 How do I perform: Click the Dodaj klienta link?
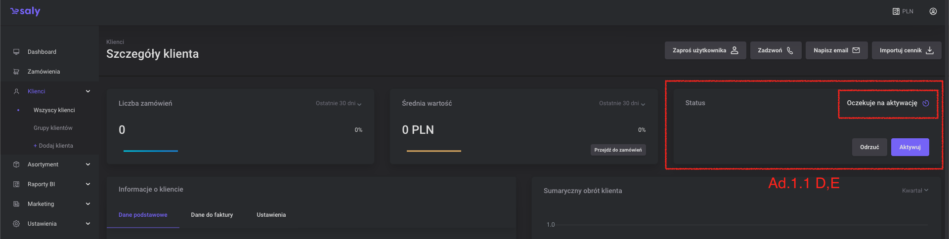point(53,146)
